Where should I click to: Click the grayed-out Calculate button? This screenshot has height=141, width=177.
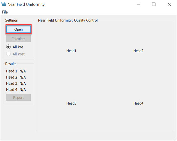(x=19, y=39)
